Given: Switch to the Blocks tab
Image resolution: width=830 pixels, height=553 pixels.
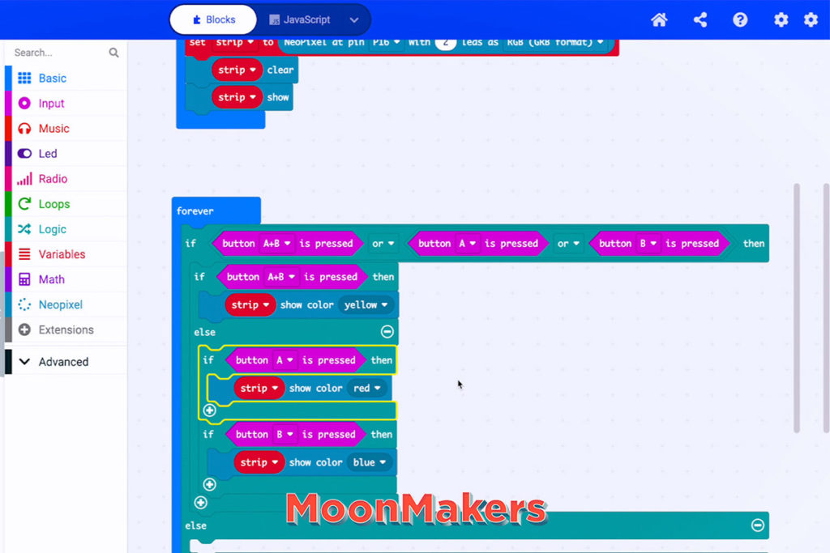Looking at the screenshot, I should coord(212,19).
